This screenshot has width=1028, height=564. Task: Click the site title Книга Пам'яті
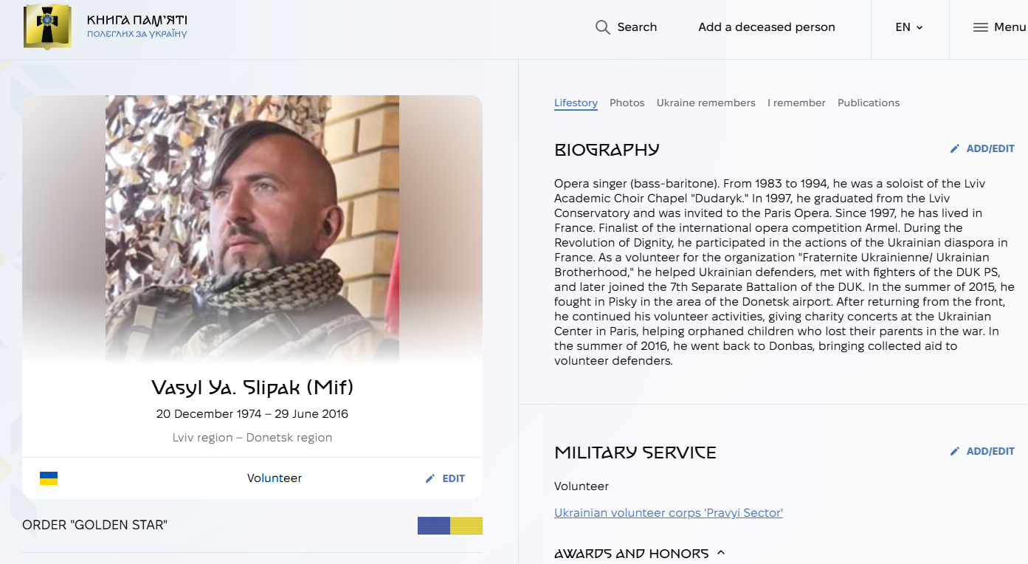(137, 20)
